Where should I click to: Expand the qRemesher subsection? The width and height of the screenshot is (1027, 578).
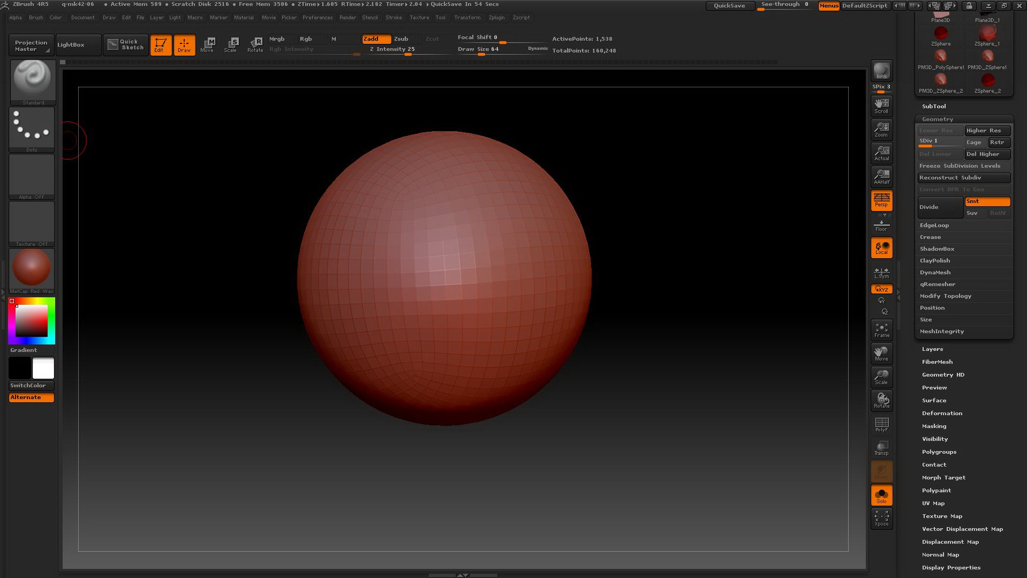click(938, 284)
